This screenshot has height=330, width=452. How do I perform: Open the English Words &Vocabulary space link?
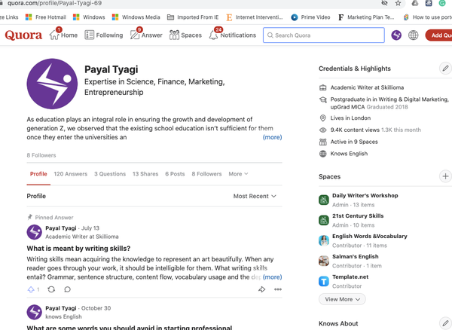pos(370,236)
